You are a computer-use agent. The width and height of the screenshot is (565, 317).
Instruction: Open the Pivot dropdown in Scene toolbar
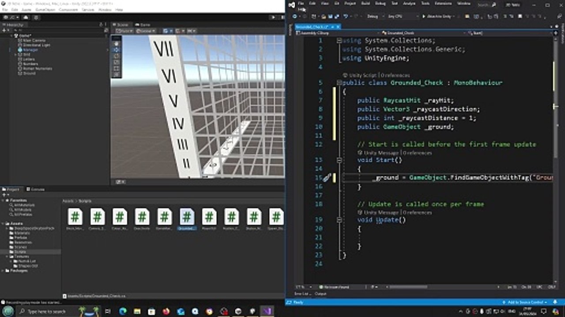pyautogui.click(x=124, y=31)
